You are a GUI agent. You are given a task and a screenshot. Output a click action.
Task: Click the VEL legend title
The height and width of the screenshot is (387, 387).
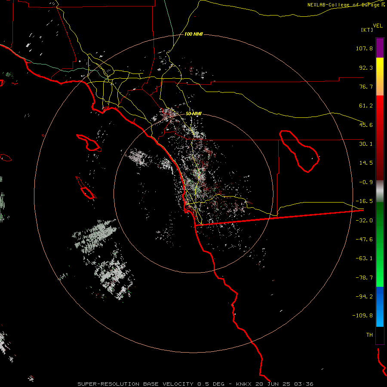tap(378, 26)
